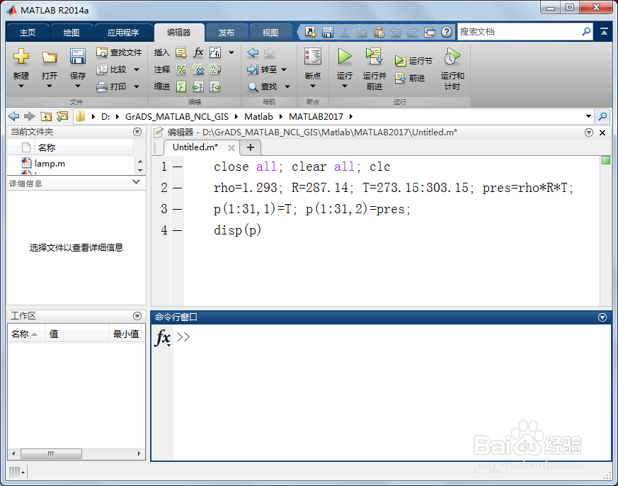618x486 pixels.
Task: Open the address bar path history dropdown
Action: [x=588, y=116]
